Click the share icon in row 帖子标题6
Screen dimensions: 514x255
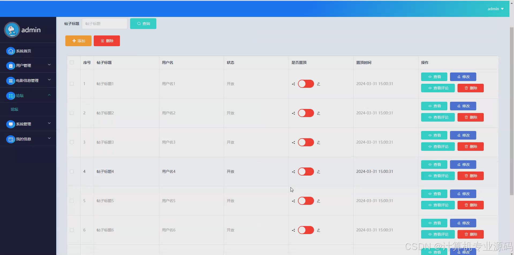[293, 230]
